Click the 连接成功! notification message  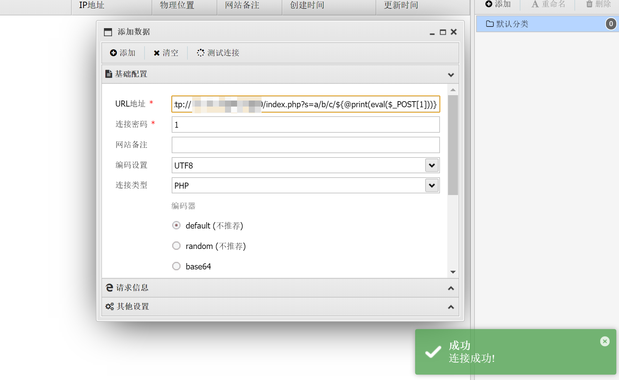[x=472, y=358]
